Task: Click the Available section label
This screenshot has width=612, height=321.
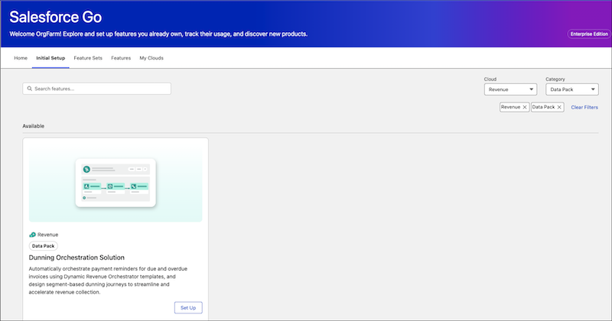Action: tap(33, 126)
